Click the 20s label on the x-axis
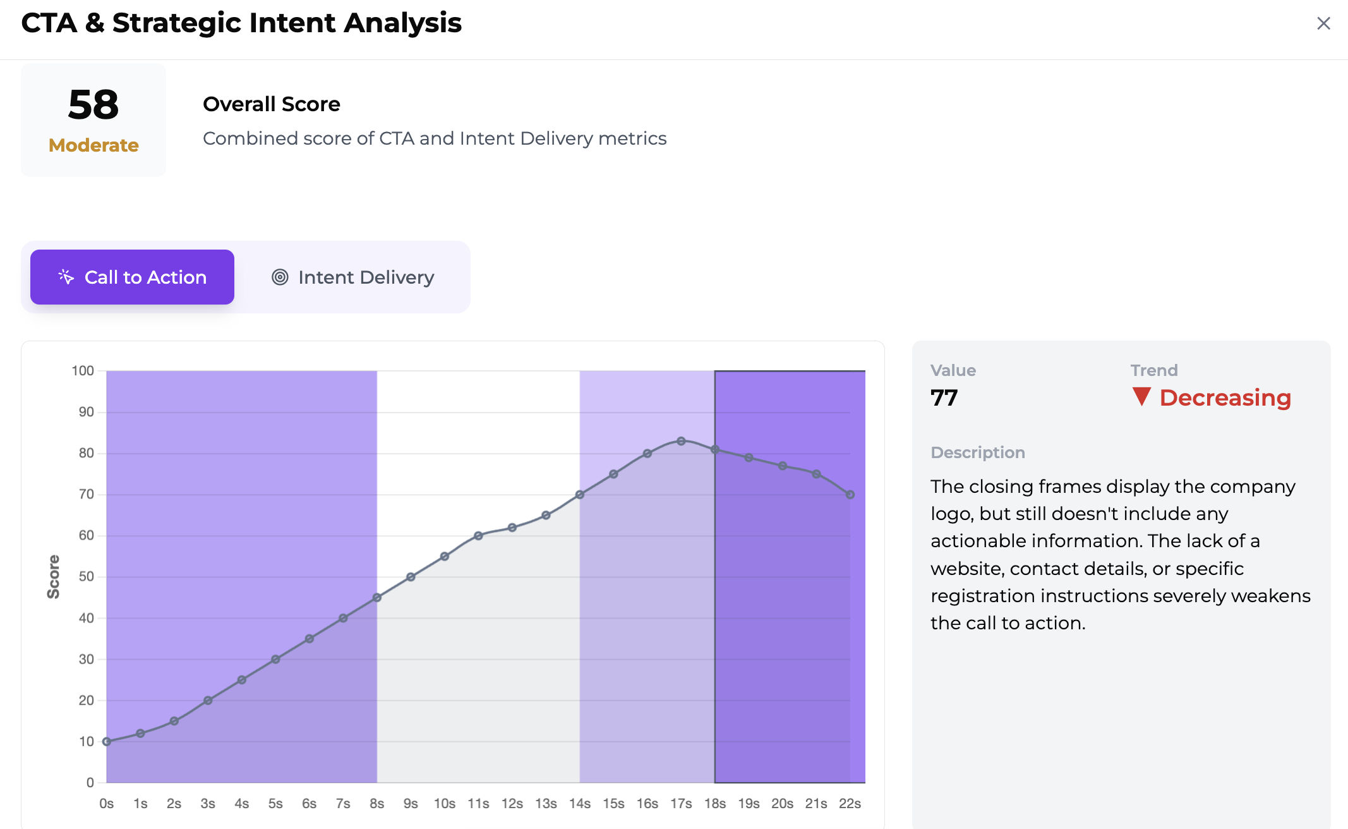This screenshot has width=1348, height=829. (x=782, y=803)
